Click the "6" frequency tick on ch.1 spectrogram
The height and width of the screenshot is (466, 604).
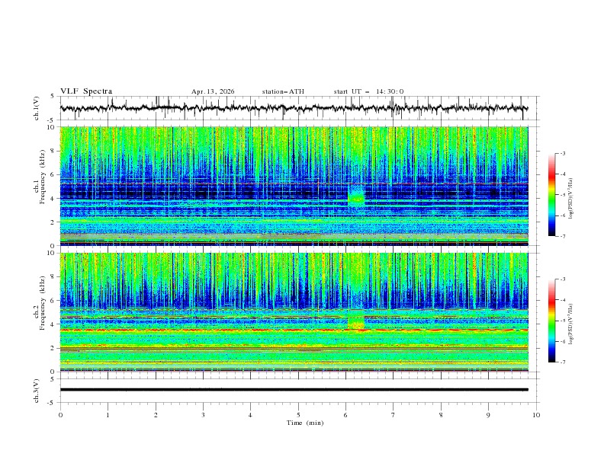tap(53, 174)
